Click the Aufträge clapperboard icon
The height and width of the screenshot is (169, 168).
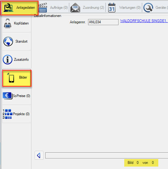coord(43,8)
